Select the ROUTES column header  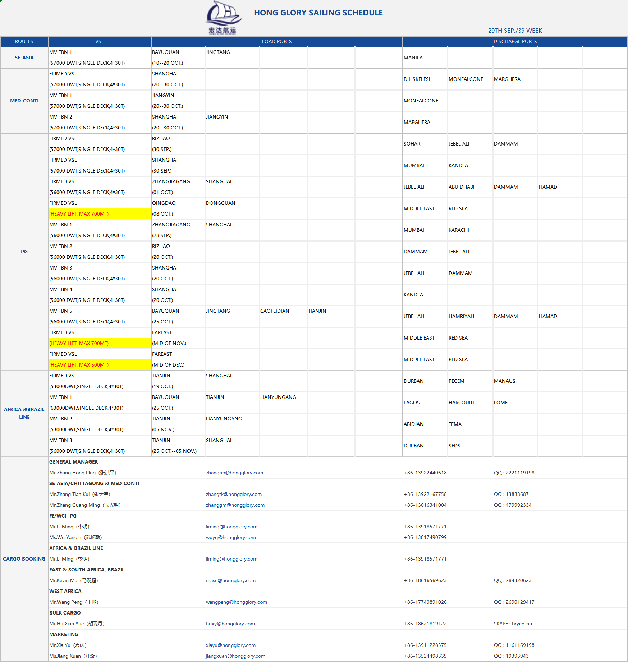click(x=24, y=41)
